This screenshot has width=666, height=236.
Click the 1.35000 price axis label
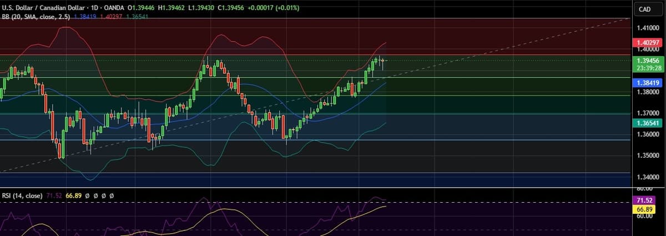coord(648,155)
